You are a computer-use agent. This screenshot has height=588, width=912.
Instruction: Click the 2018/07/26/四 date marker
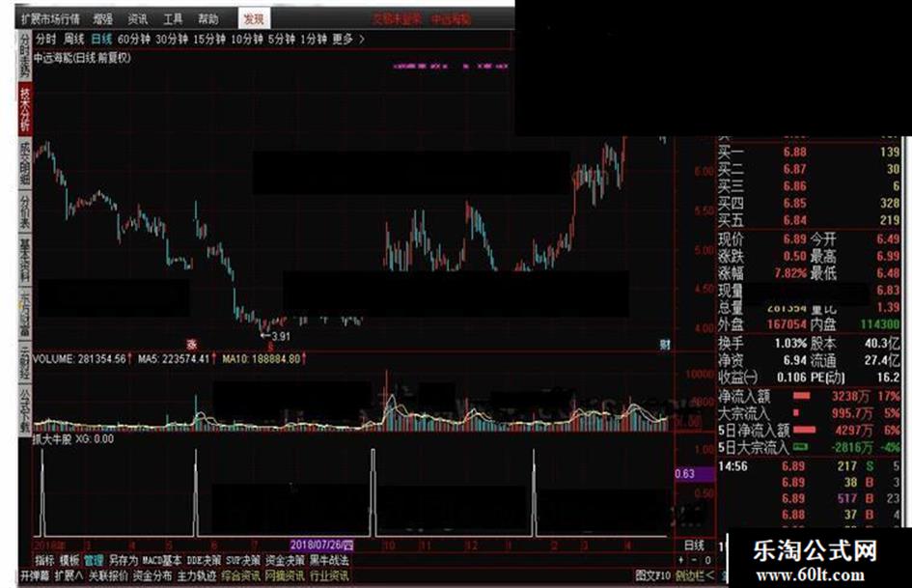(x=321, y=545)
